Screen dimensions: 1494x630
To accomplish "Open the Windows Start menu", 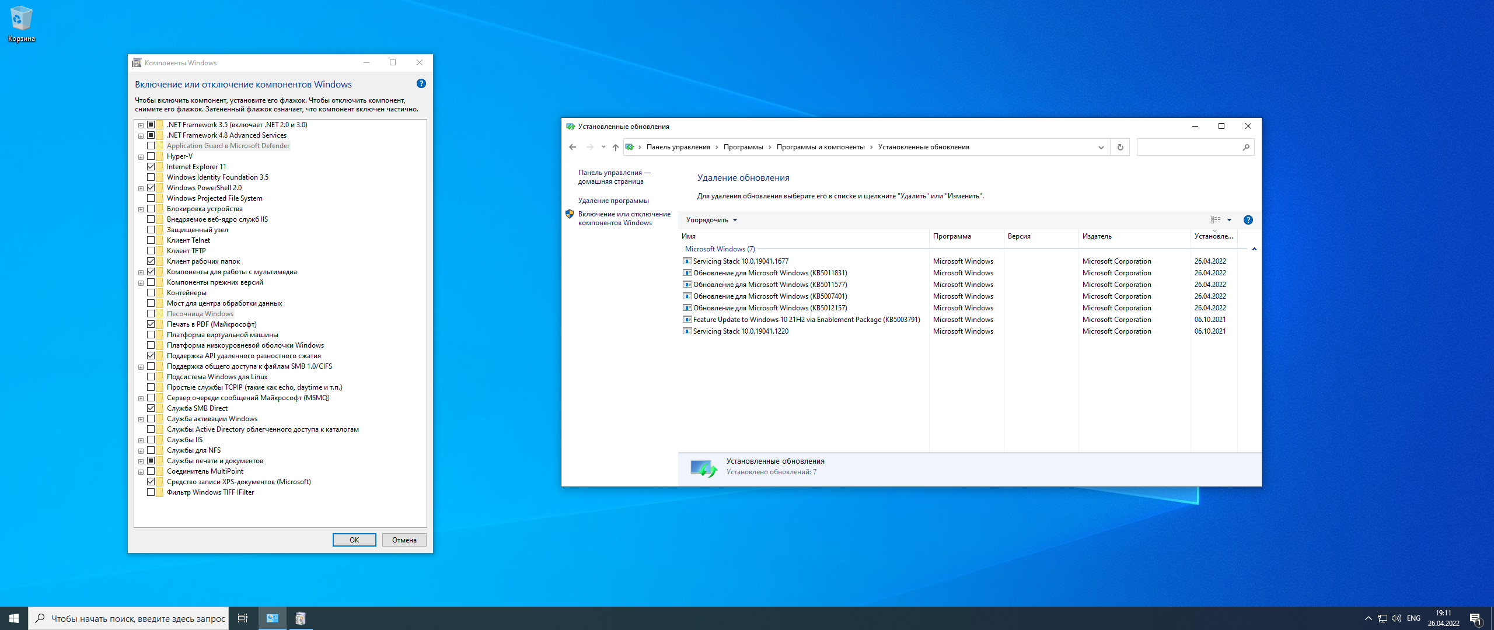I will [14, 618].
